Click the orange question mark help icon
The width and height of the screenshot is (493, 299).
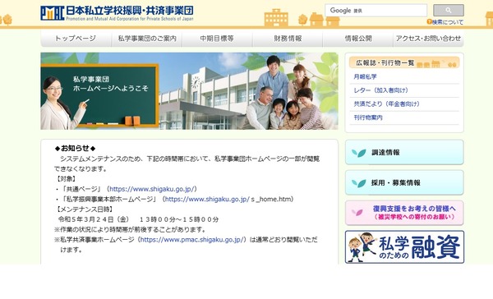(429, 21)
